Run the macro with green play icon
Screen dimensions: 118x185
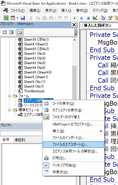(x=75, y=18)
